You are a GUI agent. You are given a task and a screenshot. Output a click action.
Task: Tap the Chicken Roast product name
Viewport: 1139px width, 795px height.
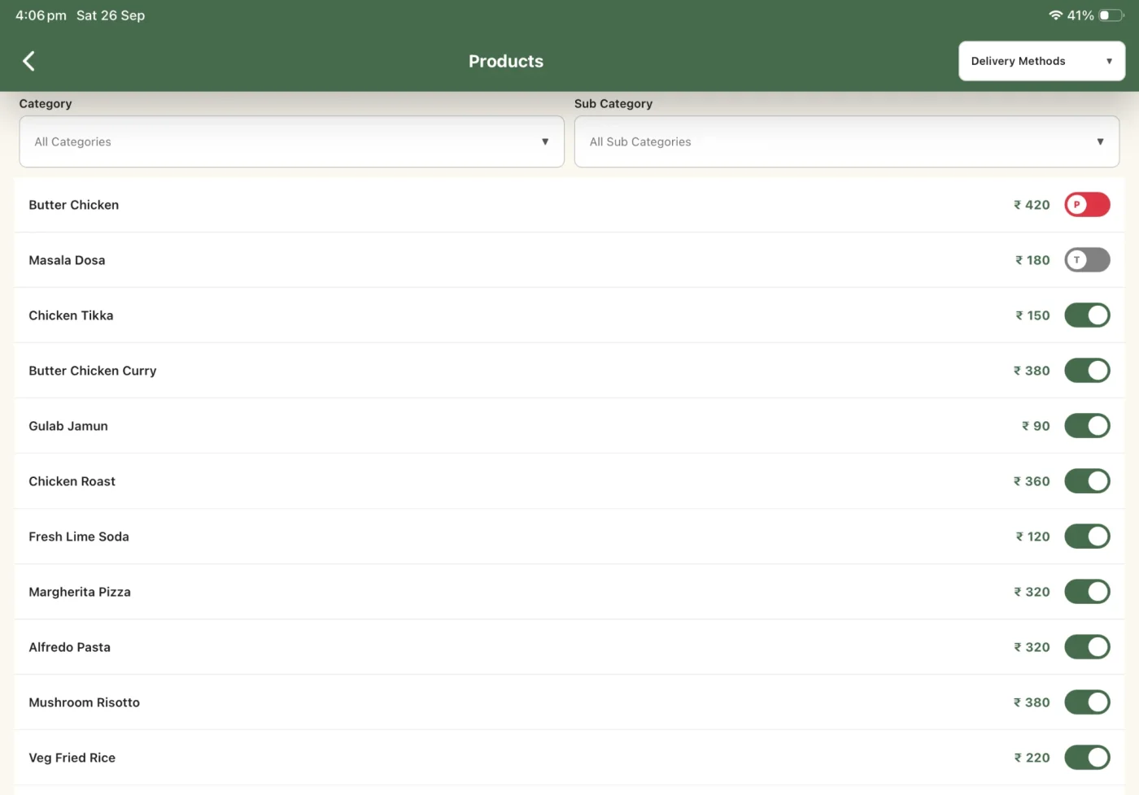point(72,481)
